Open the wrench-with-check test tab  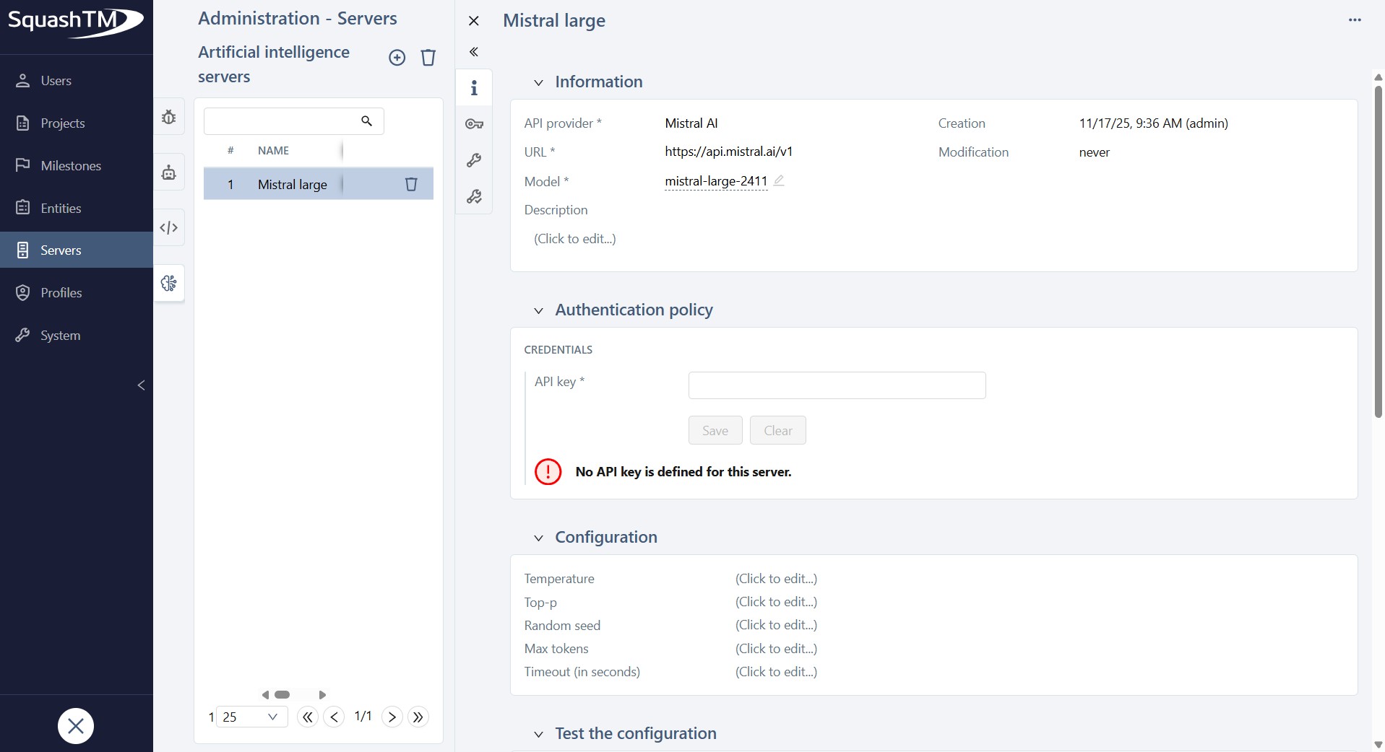click(474, 196)
